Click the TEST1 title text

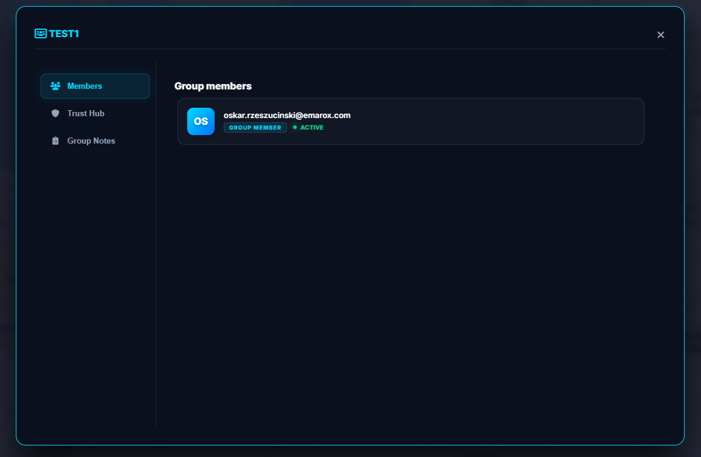[64, 34]
